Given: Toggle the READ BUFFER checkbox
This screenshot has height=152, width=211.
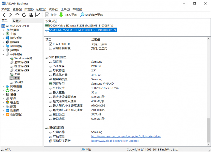Looking at the screenshot, I should (x=51, y=44).
